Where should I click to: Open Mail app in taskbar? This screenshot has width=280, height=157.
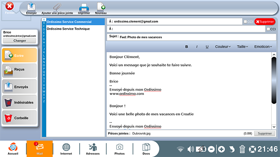coord(40,149)
